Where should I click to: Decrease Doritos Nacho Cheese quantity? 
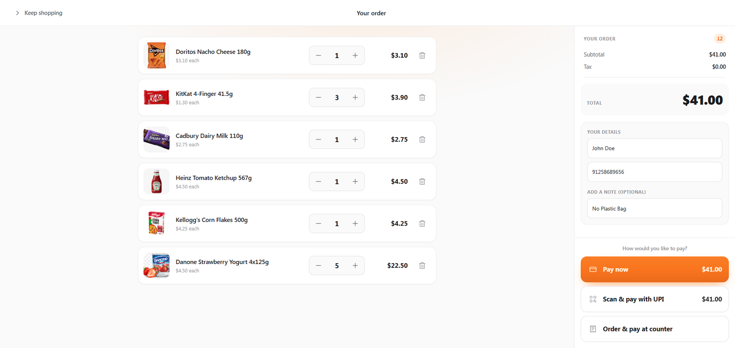coord(318,55)
